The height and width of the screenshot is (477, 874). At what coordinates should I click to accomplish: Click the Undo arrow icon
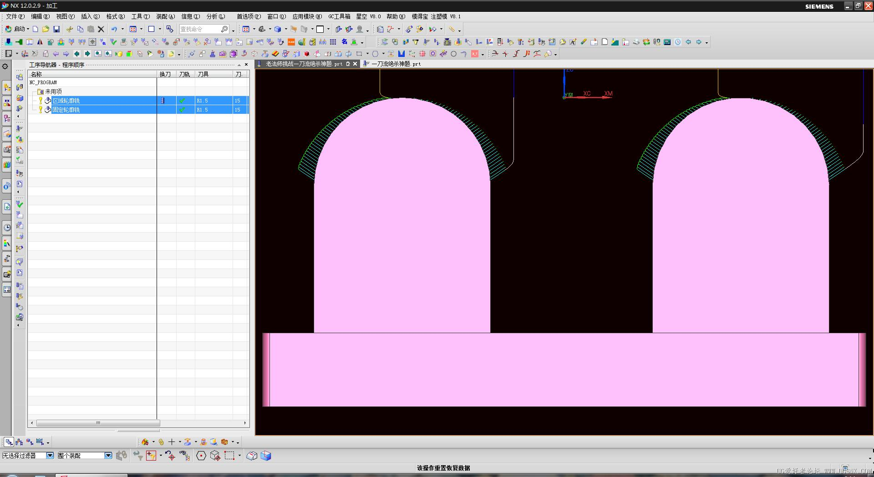(114, 29)
